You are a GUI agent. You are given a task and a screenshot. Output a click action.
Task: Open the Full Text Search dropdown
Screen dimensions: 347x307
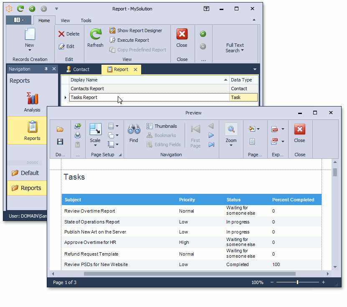235,48
